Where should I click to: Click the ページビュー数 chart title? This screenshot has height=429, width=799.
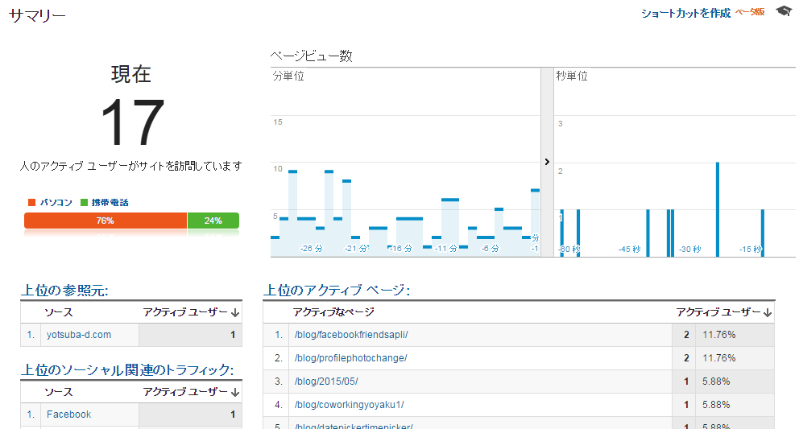coord(312,56)
